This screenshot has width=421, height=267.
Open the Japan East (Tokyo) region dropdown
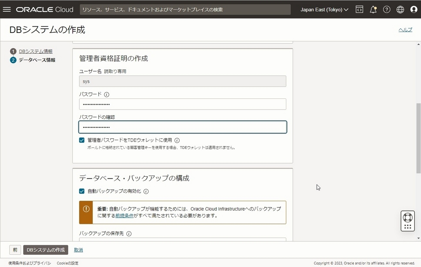point(323,9)
